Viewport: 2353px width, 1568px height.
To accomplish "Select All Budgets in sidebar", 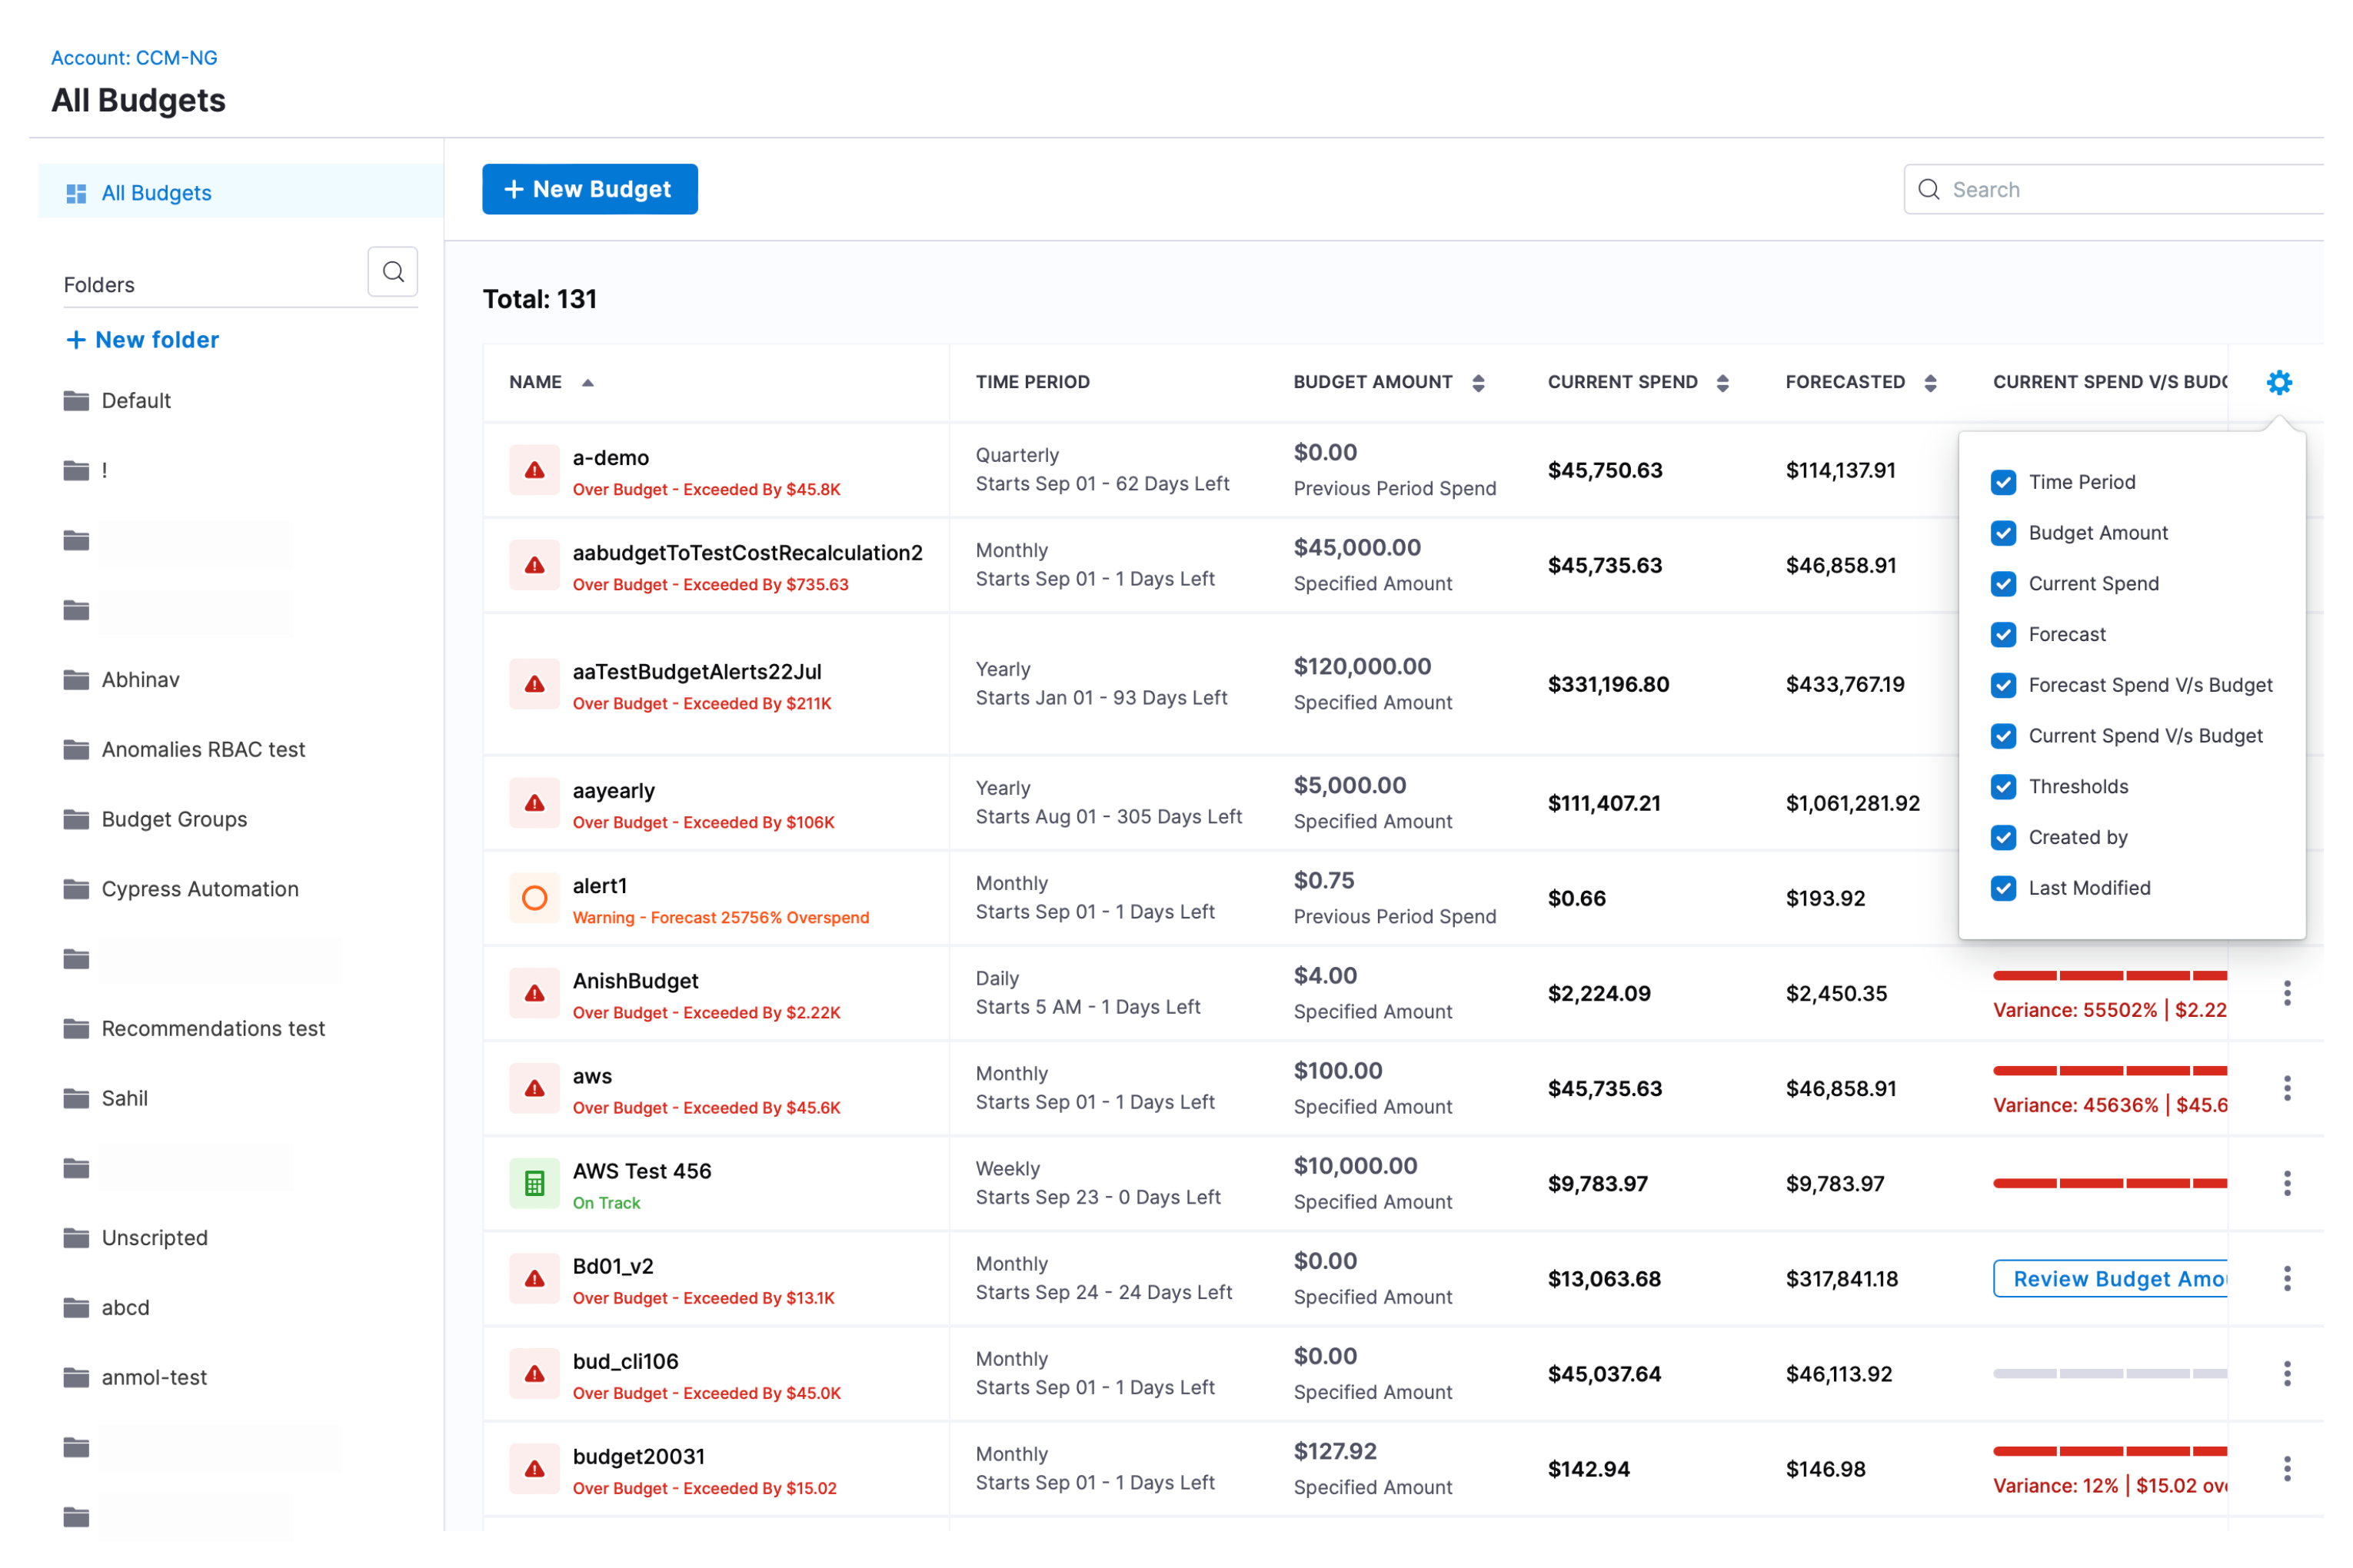I will click(x=156, y=192).
